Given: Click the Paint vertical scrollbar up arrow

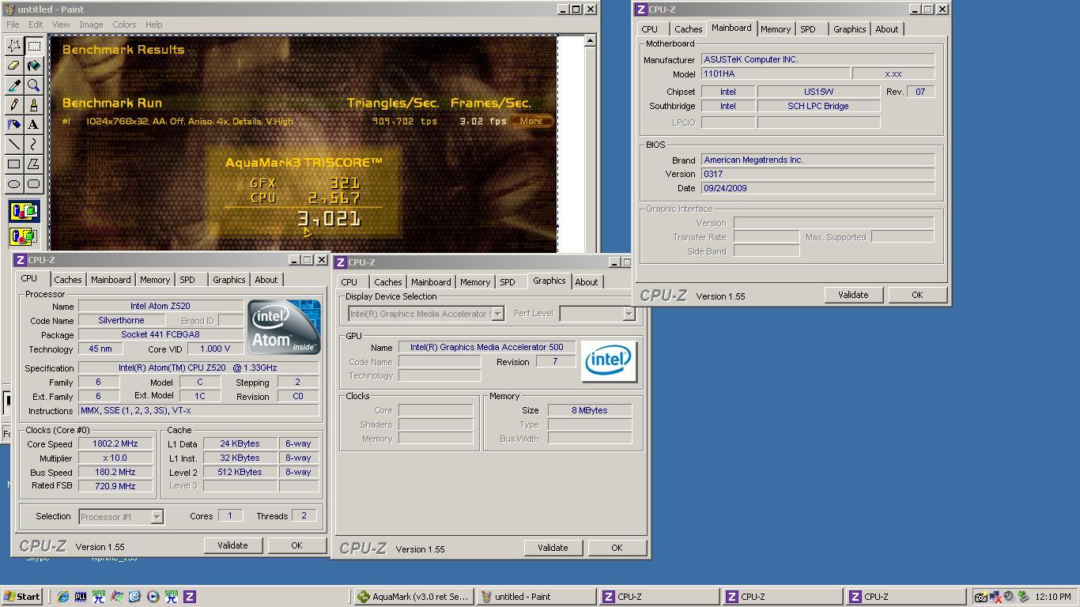Looking at the screenshot, I should [590, 41].
